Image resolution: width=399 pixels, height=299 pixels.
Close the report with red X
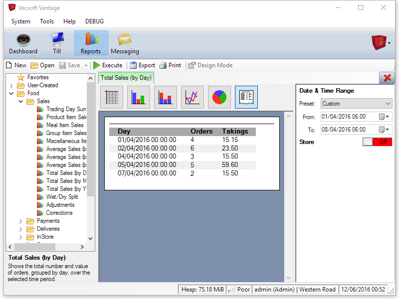(x=387, y=78)
